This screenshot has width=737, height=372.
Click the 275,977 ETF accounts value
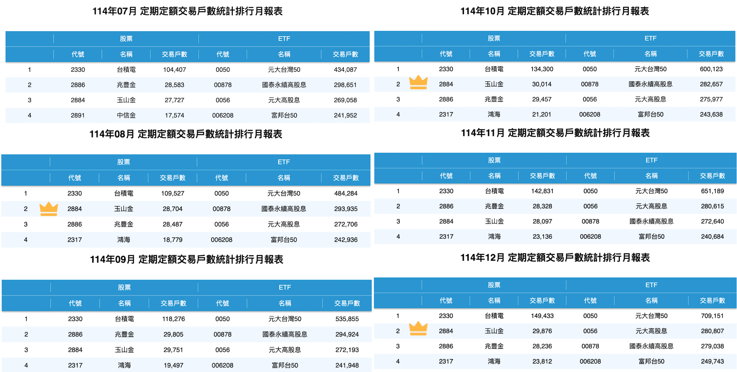click(x=711, y=99)
